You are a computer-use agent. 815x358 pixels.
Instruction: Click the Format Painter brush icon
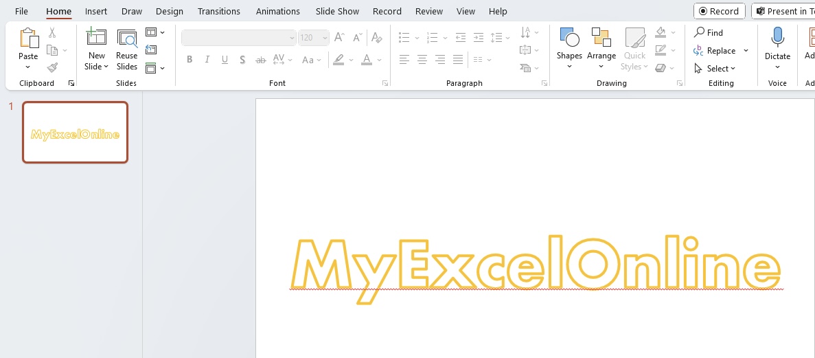pyautogui.click(x=52, y=67)
